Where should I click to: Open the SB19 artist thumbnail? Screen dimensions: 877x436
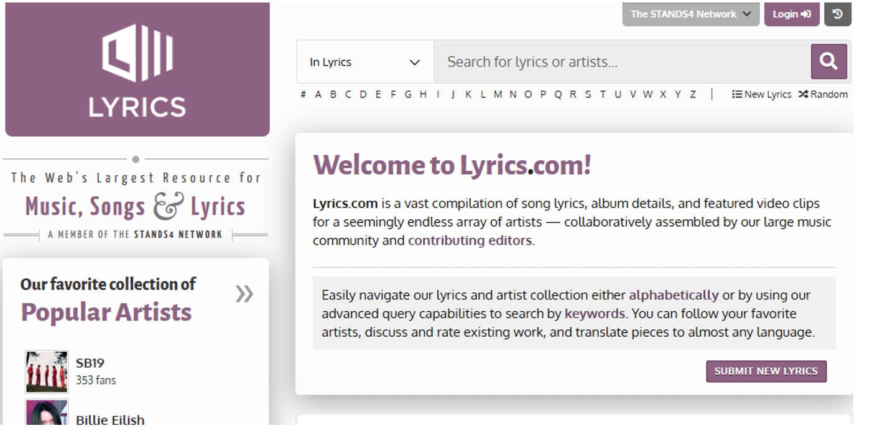pyautogui.click(x=47, y=371)
